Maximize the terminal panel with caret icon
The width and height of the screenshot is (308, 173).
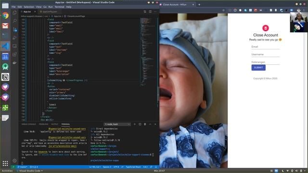click(150, 124)
